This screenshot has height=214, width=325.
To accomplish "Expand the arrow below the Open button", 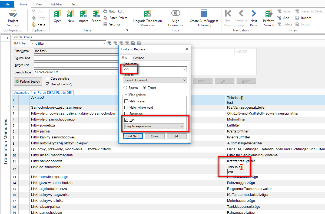I will (x=58, y=25).
